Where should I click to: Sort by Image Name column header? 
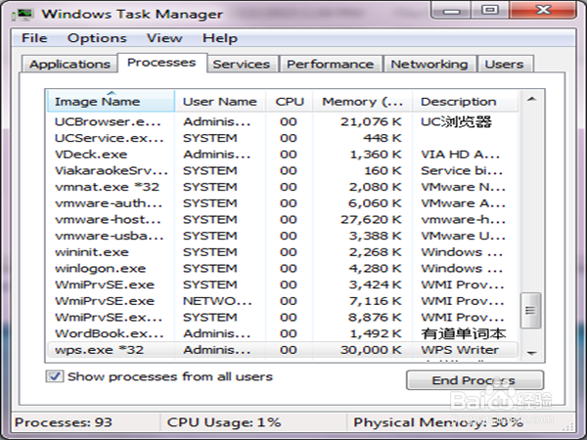[x=111, y=101]
